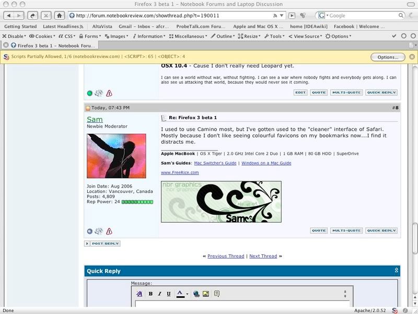
Task: Click the NoScript icon in the yellow notification bar
Action: [x=6, y=57]
